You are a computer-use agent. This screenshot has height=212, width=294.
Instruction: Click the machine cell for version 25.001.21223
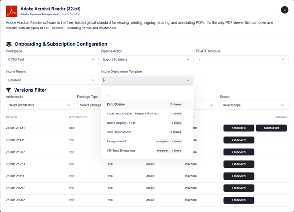point(191,164)
